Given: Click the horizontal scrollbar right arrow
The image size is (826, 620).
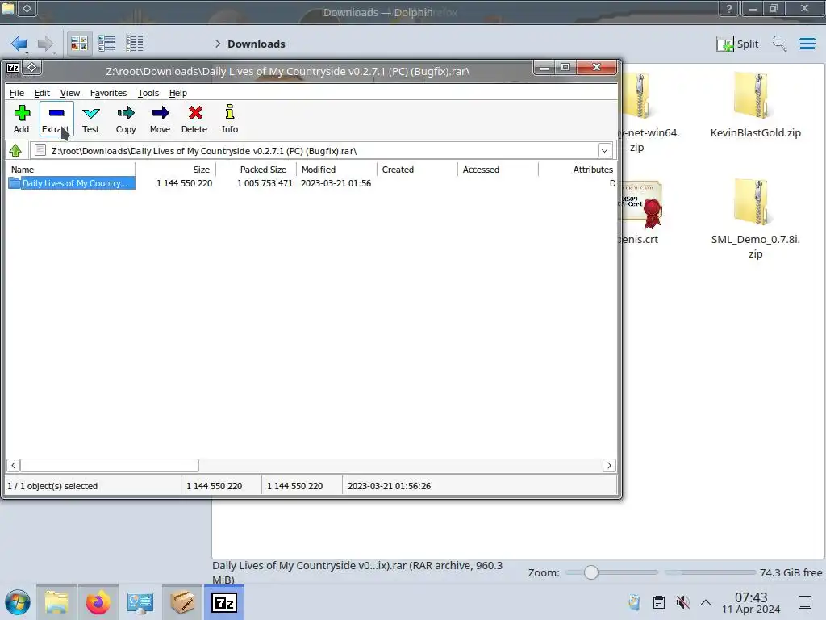Looking at the screenshot, I should click(609, 466).
